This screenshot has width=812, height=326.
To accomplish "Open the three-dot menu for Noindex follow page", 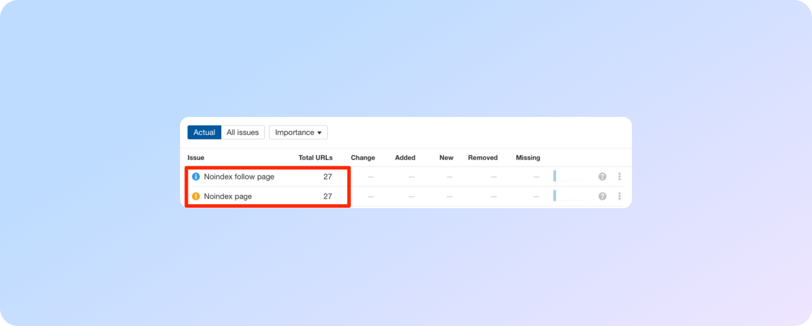I will [x=619, y=177].
